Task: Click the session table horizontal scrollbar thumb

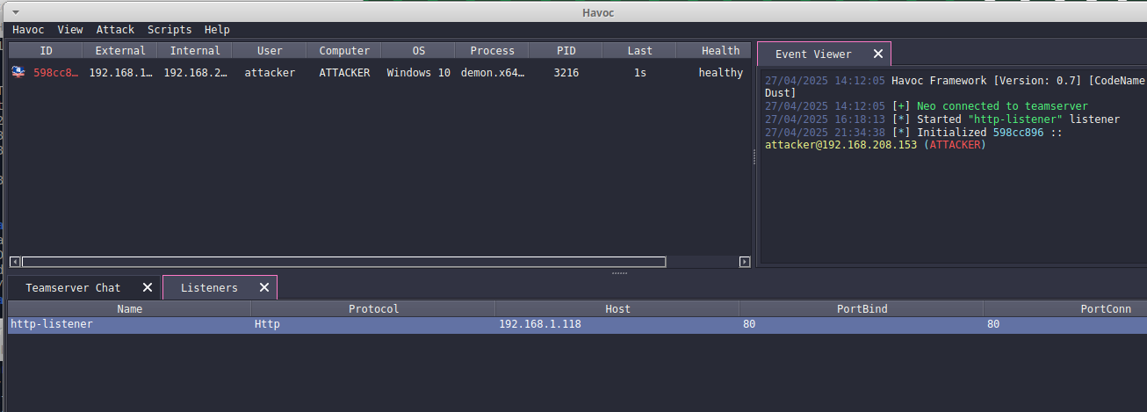Action: click(x=343, y=262)
